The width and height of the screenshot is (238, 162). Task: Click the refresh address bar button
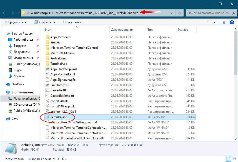[180, 13]
